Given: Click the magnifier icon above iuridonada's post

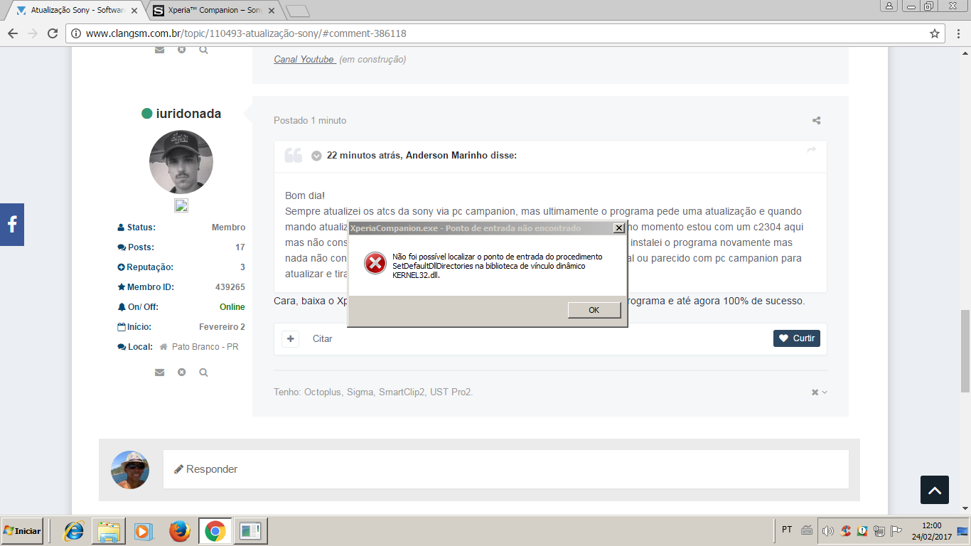Looking at the screenshot, I should (203, 50).
